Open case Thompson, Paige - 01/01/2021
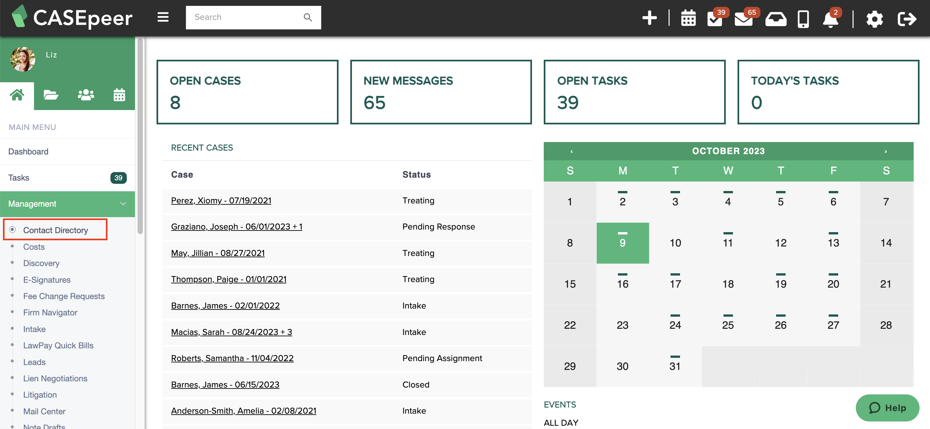 [228, 279]
